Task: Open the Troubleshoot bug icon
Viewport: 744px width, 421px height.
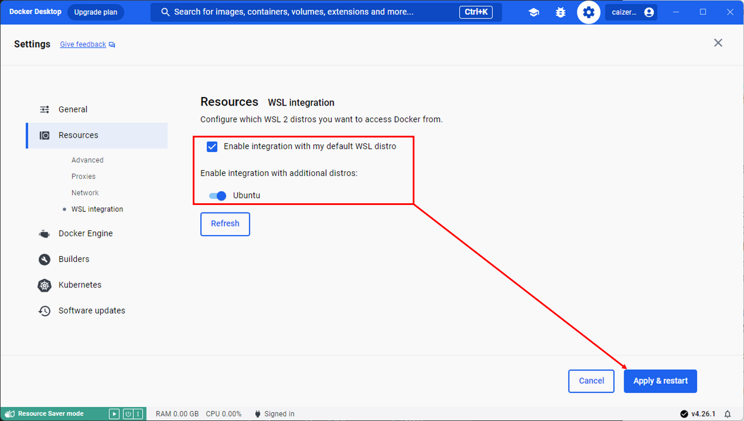Action: coord(560,12)
